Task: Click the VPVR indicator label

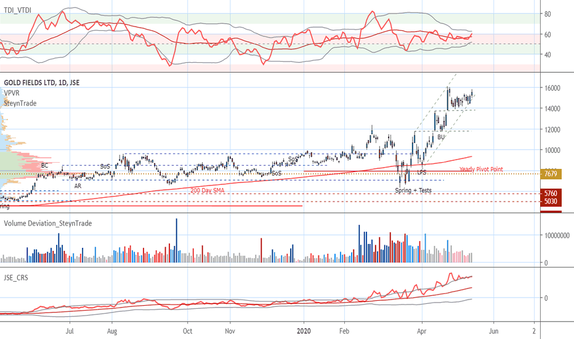Action: (x=12, y=93)
